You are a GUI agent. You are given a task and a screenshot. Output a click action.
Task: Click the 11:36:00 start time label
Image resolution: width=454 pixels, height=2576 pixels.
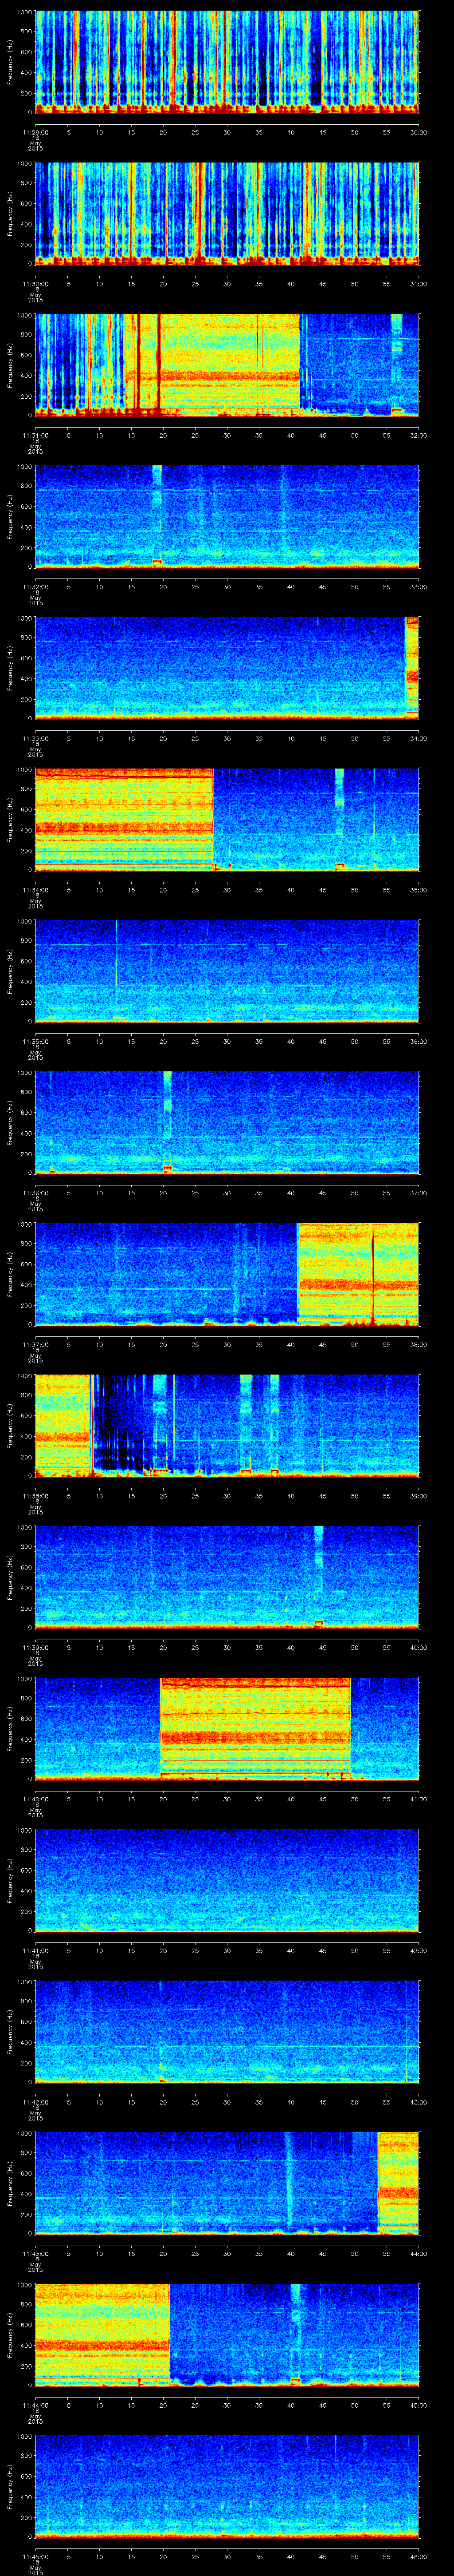pyautogui.click(x=36, y=1192)
